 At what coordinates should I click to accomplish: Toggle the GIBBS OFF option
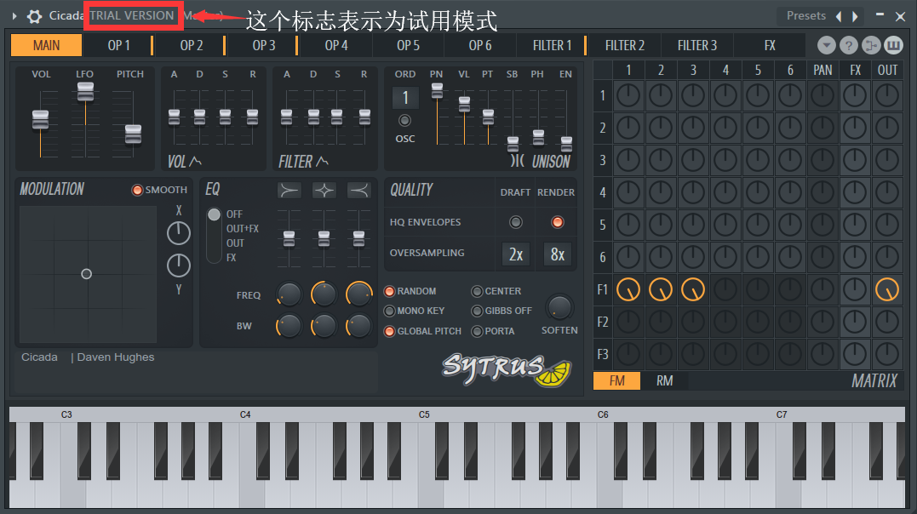[x=477, y=311]
